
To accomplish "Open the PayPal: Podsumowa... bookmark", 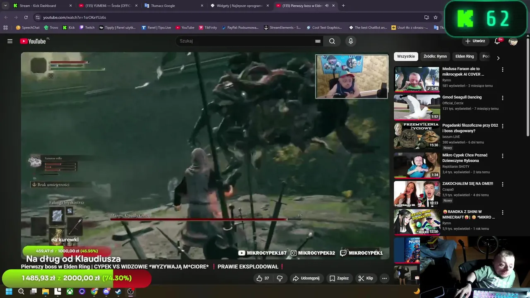I will point(240,28).
